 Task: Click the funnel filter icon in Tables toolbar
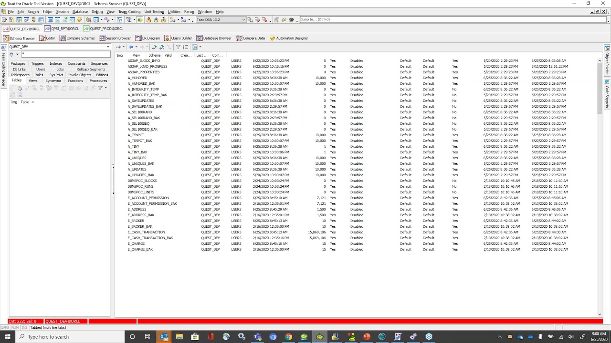[x=100, y=88]
